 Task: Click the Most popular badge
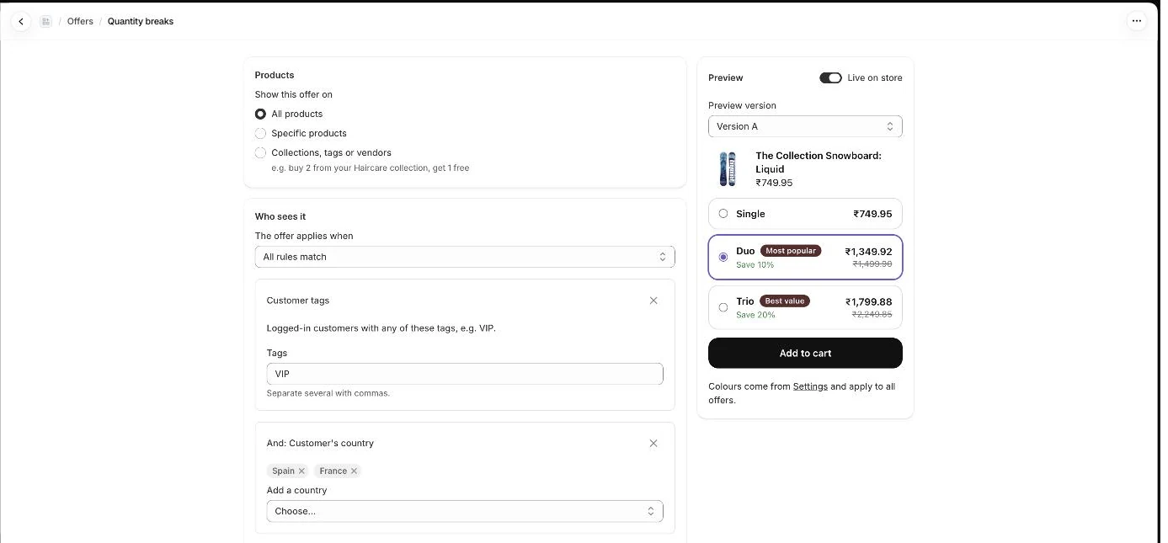(791, 251)
